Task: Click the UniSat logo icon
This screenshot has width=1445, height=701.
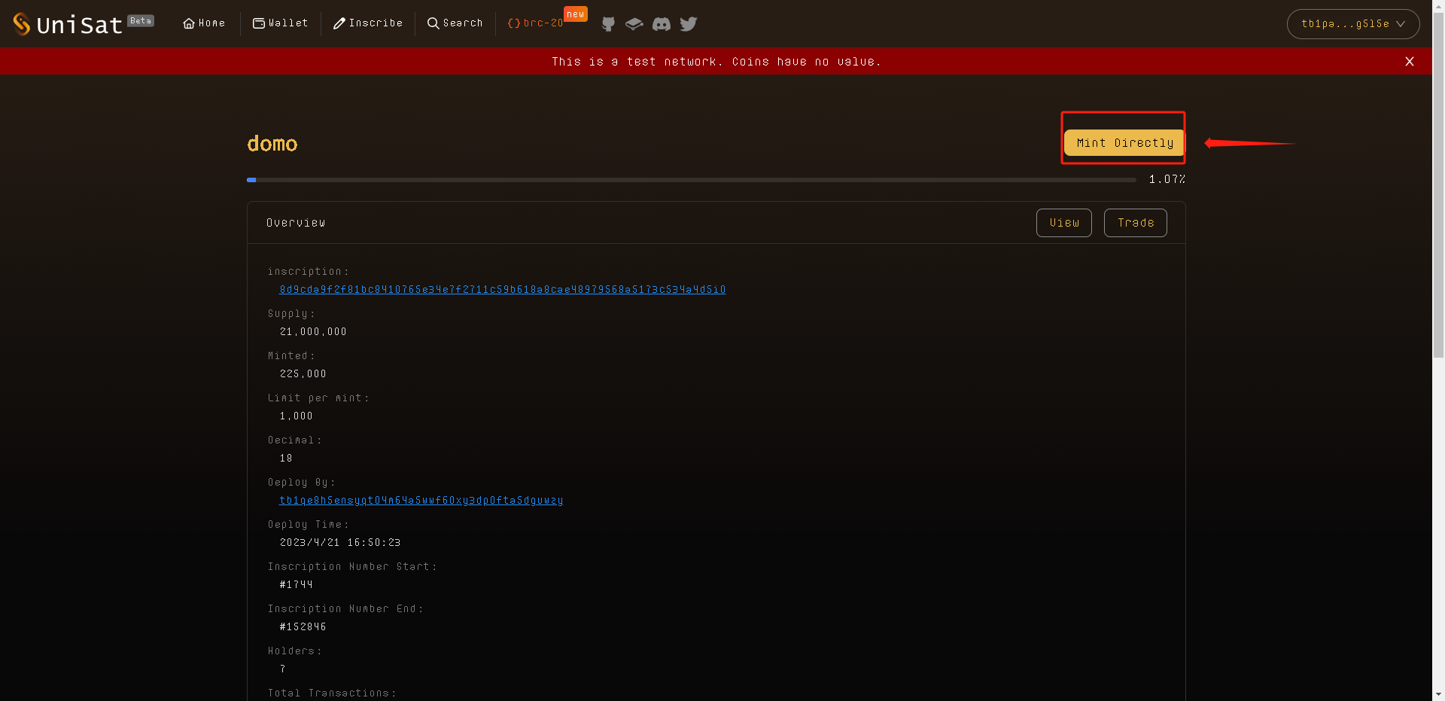Action: [22, 24]
